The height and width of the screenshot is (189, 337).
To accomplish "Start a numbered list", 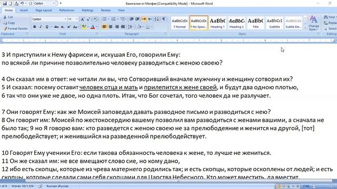I will (113, 19).
